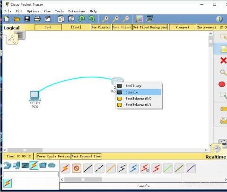Click the Zoom In magnifier icon
Viewport: 227px width, 192px height.
point(105,19)
